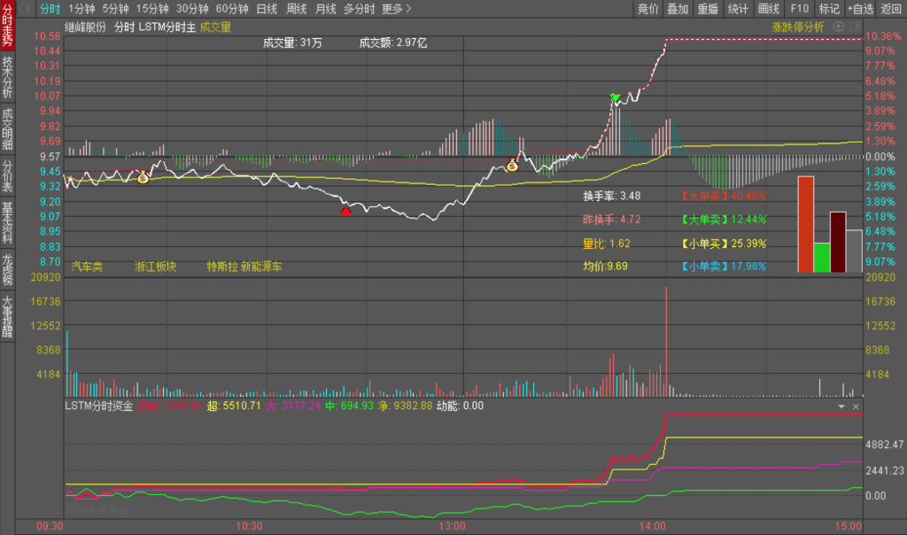Click the money bag icon near chart start
907x535 pixels.
point(143,177)
